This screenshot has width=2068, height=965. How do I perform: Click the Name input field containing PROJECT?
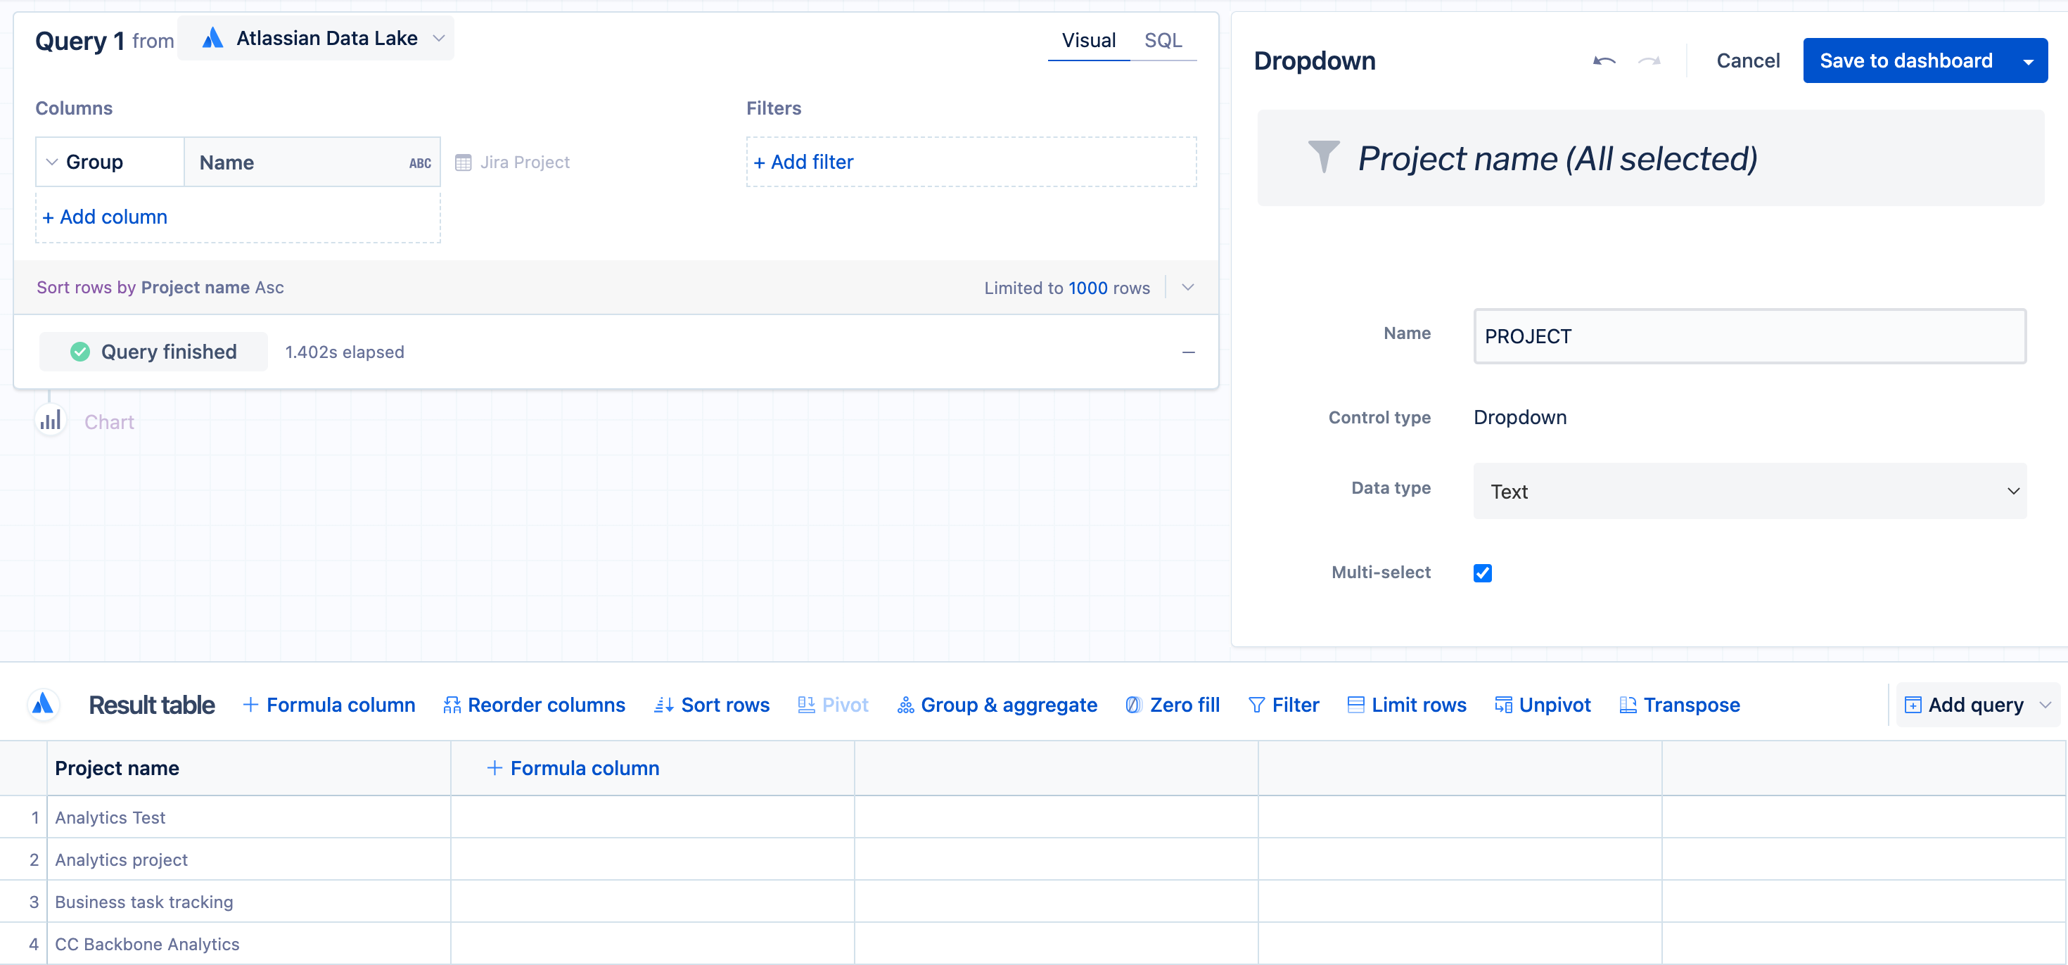coord(1749,335)
